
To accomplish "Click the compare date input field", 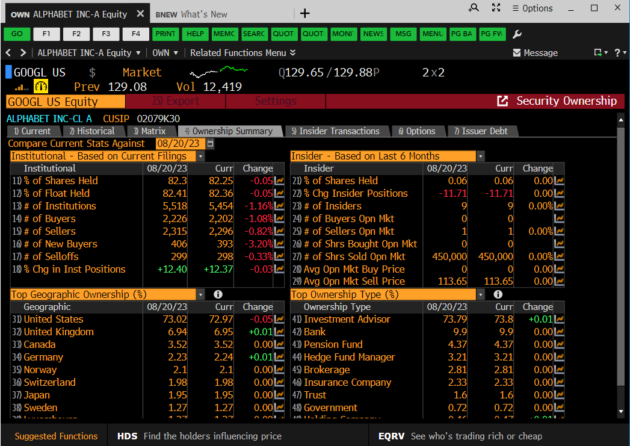I will pos(180,144).
